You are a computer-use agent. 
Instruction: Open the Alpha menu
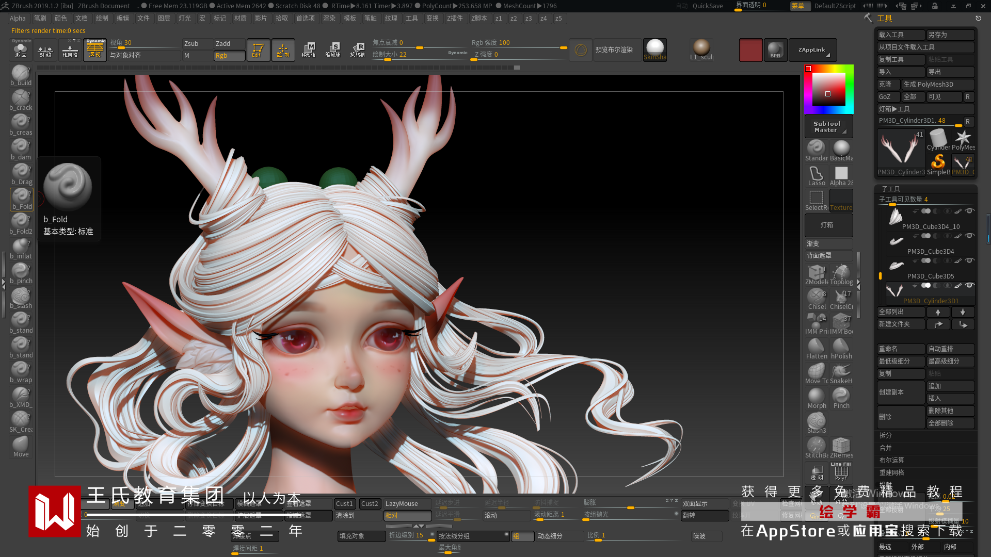17,18
